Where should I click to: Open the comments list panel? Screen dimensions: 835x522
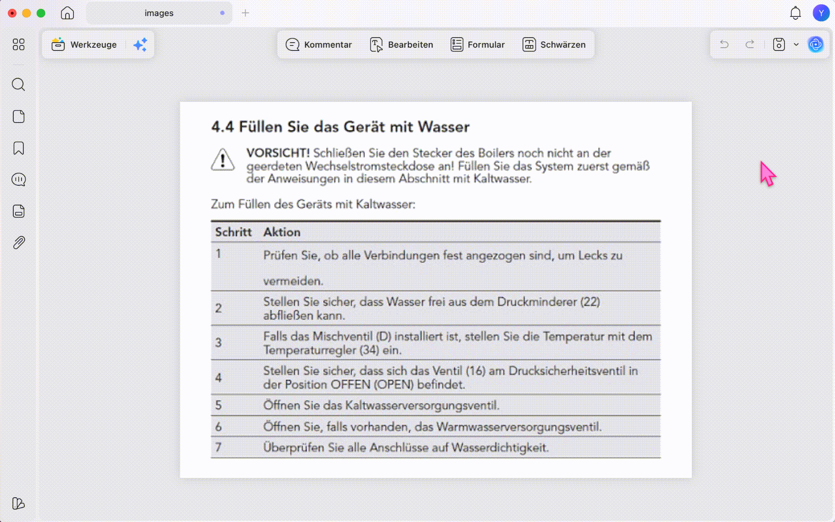pos(18,179)
